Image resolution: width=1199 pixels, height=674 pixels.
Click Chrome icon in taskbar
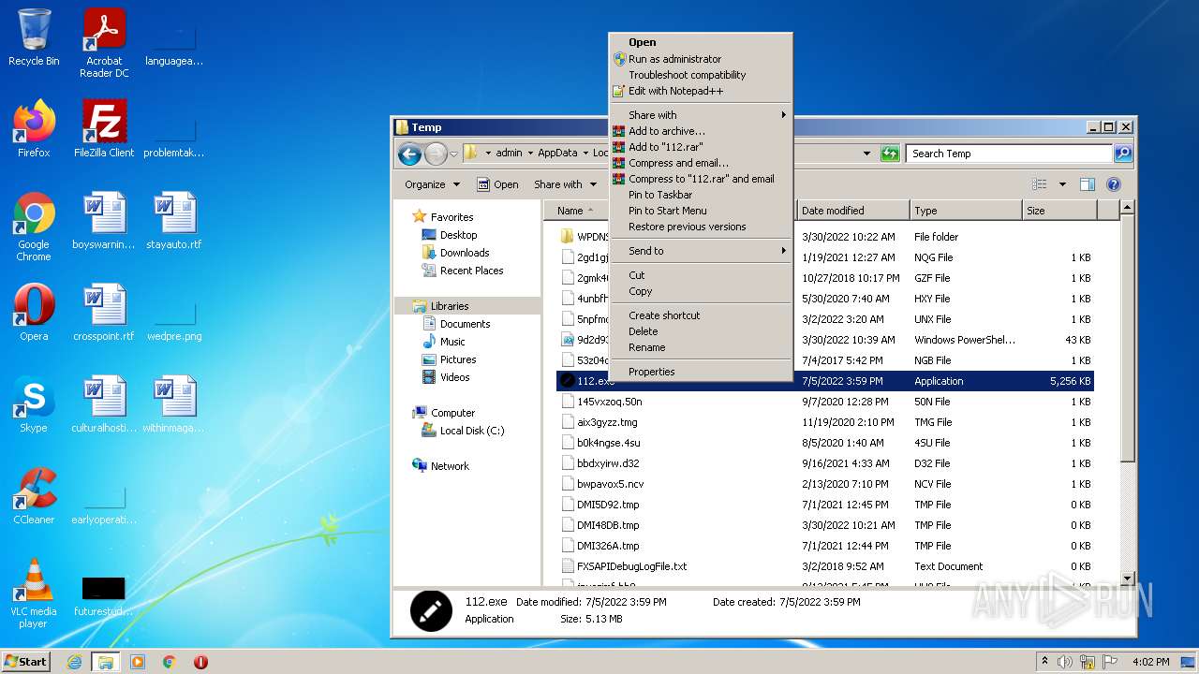pyautogui.click(x=170, y=662)
